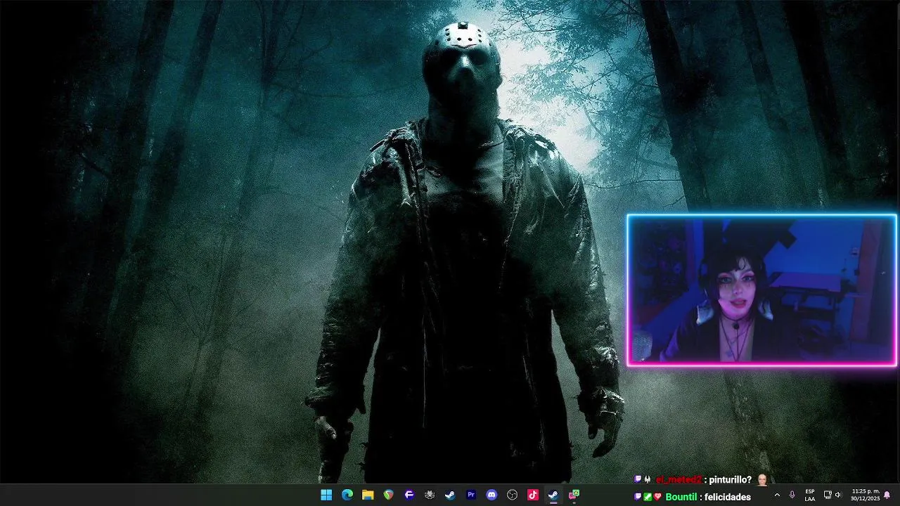
Task: Click the red username el_meted2 in chat
Action: 679,479
